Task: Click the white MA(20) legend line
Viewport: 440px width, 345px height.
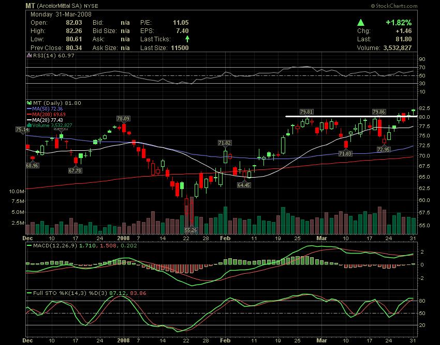Action: coord(30,120)
